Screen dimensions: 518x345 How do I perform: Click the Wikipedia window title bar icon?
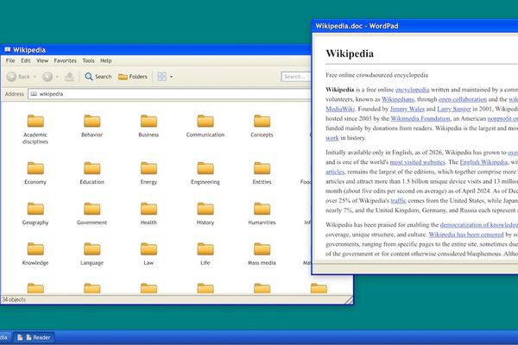[x=7, y=50]
